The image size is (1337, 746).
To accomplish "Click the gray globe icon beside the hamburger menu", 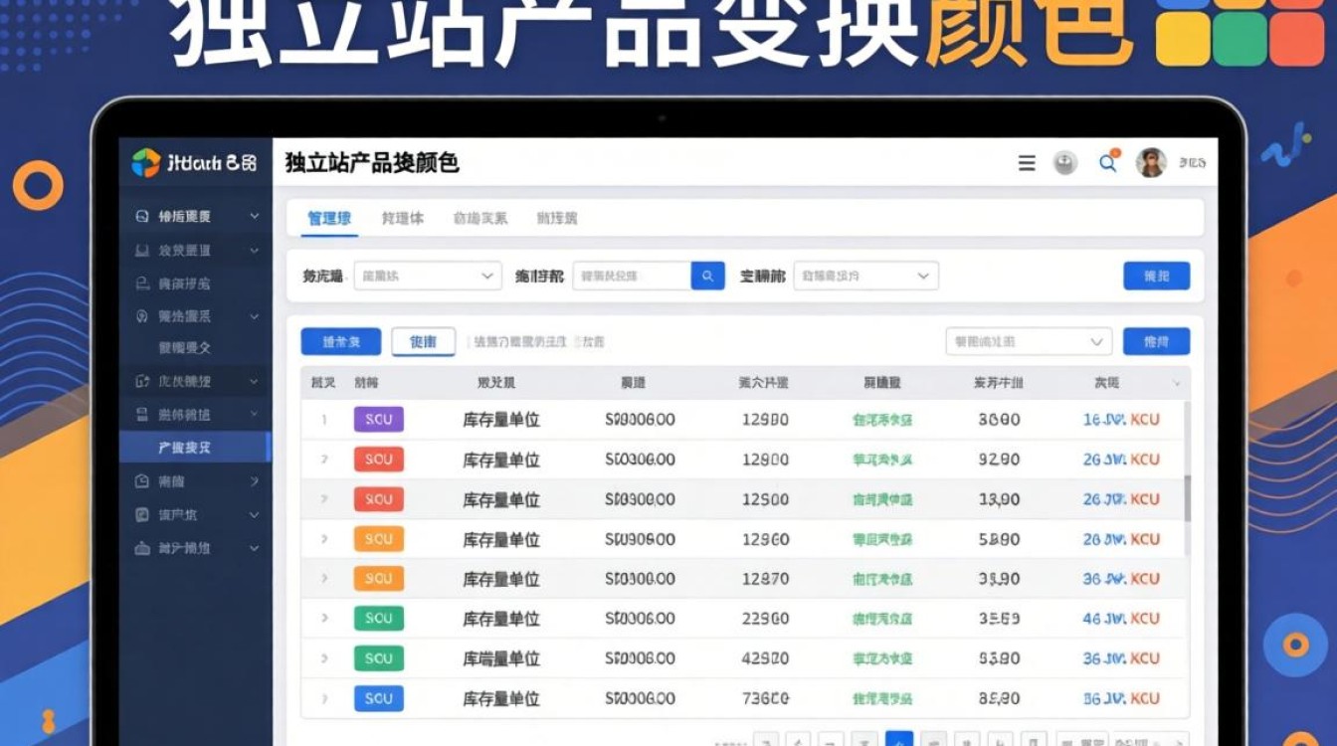I will pyautogui.click(x=1065, y=163).
